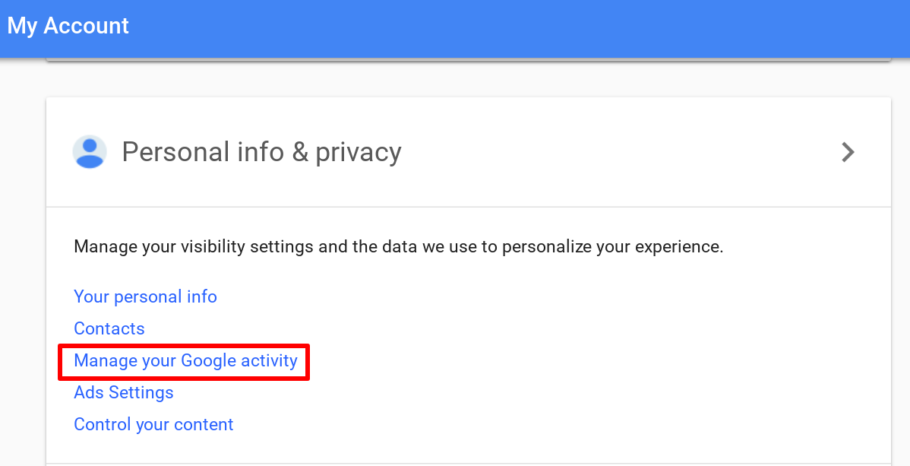
Task: Open Manage your Google activity
Action: coord(185,360)
